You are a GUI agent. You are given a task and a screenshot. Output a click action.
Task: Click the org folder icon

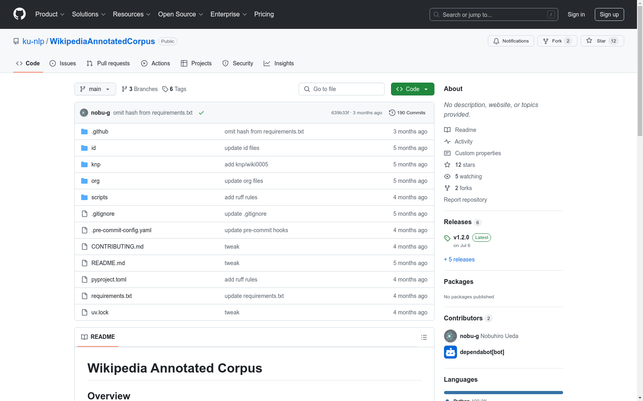(84, 181)
